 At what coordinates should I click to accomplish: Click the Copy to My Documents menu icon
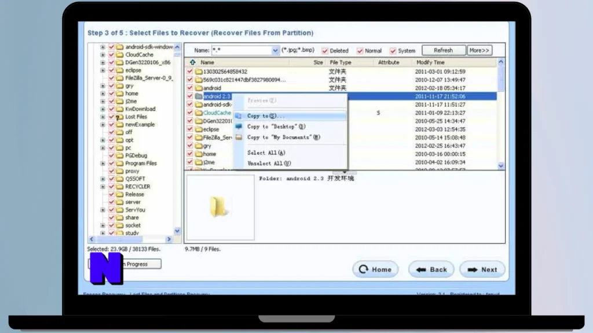click(239, 138)
